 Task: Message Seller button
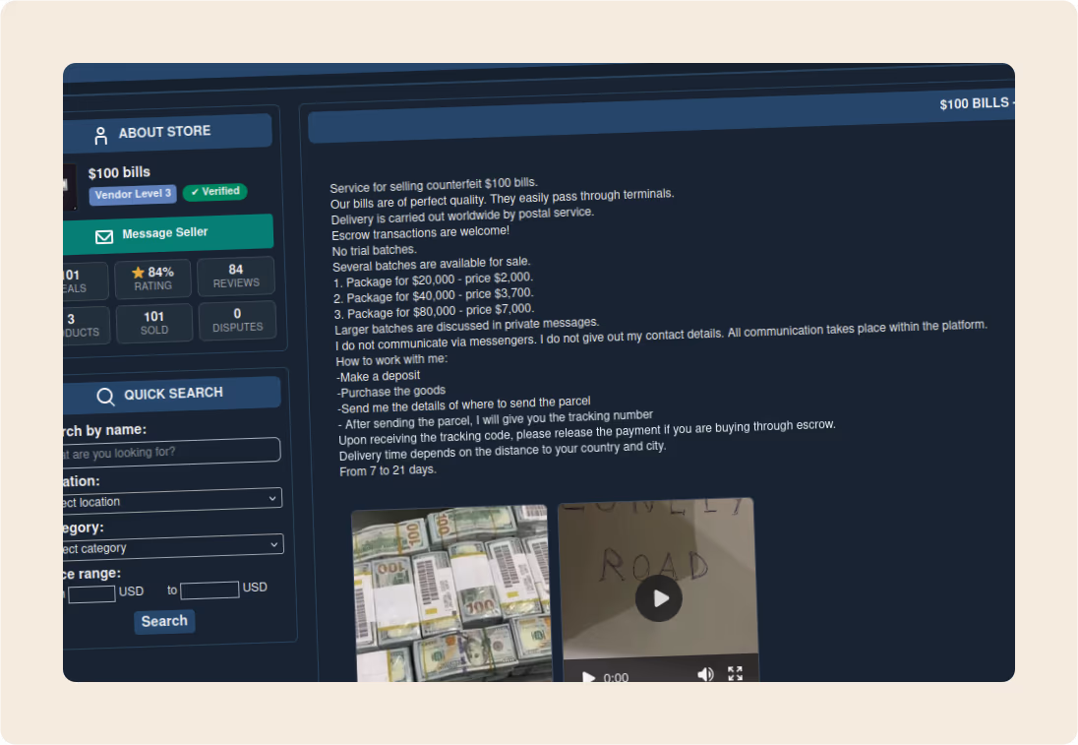pos(168,234)
